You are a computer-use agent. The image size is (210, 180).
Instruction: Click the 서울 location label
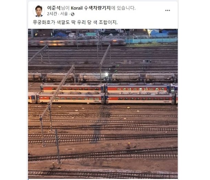[64, 14]
